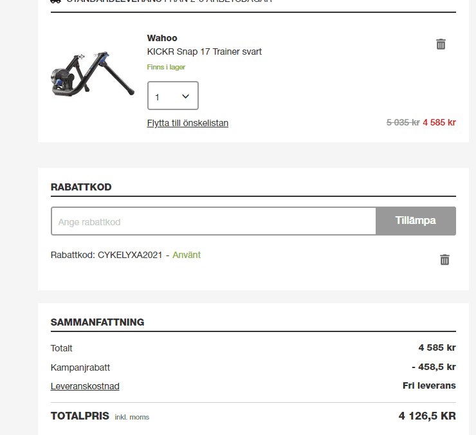Click the crossed-out price 5 035 kr
The image size is (476, 435).
[x=403, y=122]
